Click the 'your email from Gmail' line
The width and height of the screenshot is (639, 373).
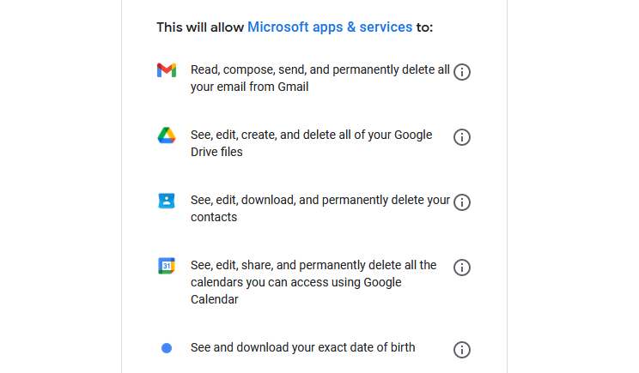[249, 87]
